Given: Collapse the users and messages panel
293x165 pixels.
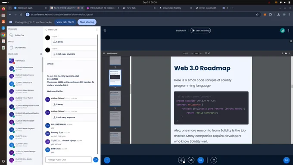Looking at the screenshot, I should pyautogui.click(x=105, y=31).
